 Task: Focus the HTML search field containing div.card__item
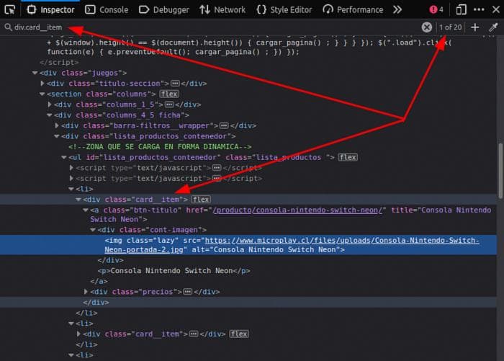point(212,27)
